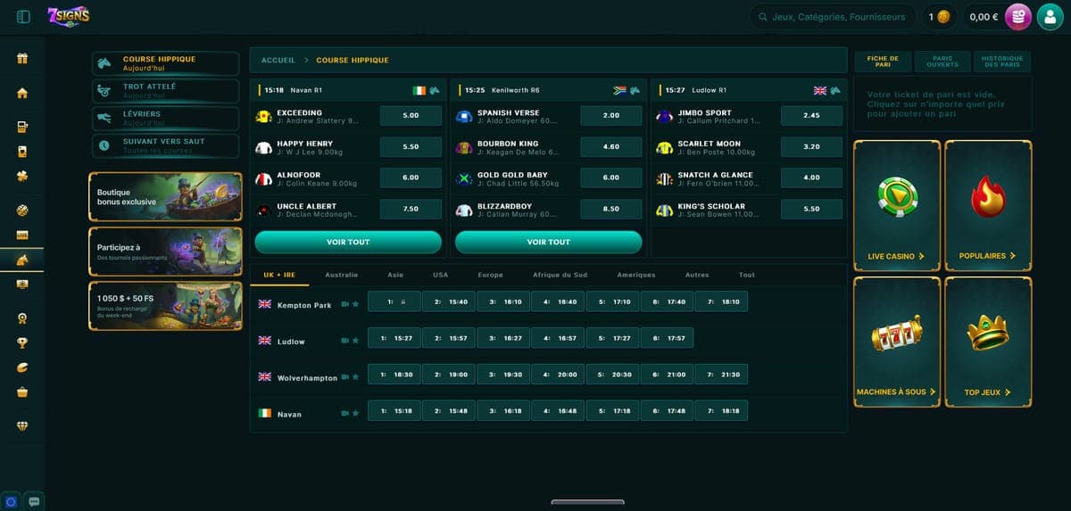Open the user profile avatar icon
This screenshot has width=1071, height=511.
click(x=1050, y=16)
